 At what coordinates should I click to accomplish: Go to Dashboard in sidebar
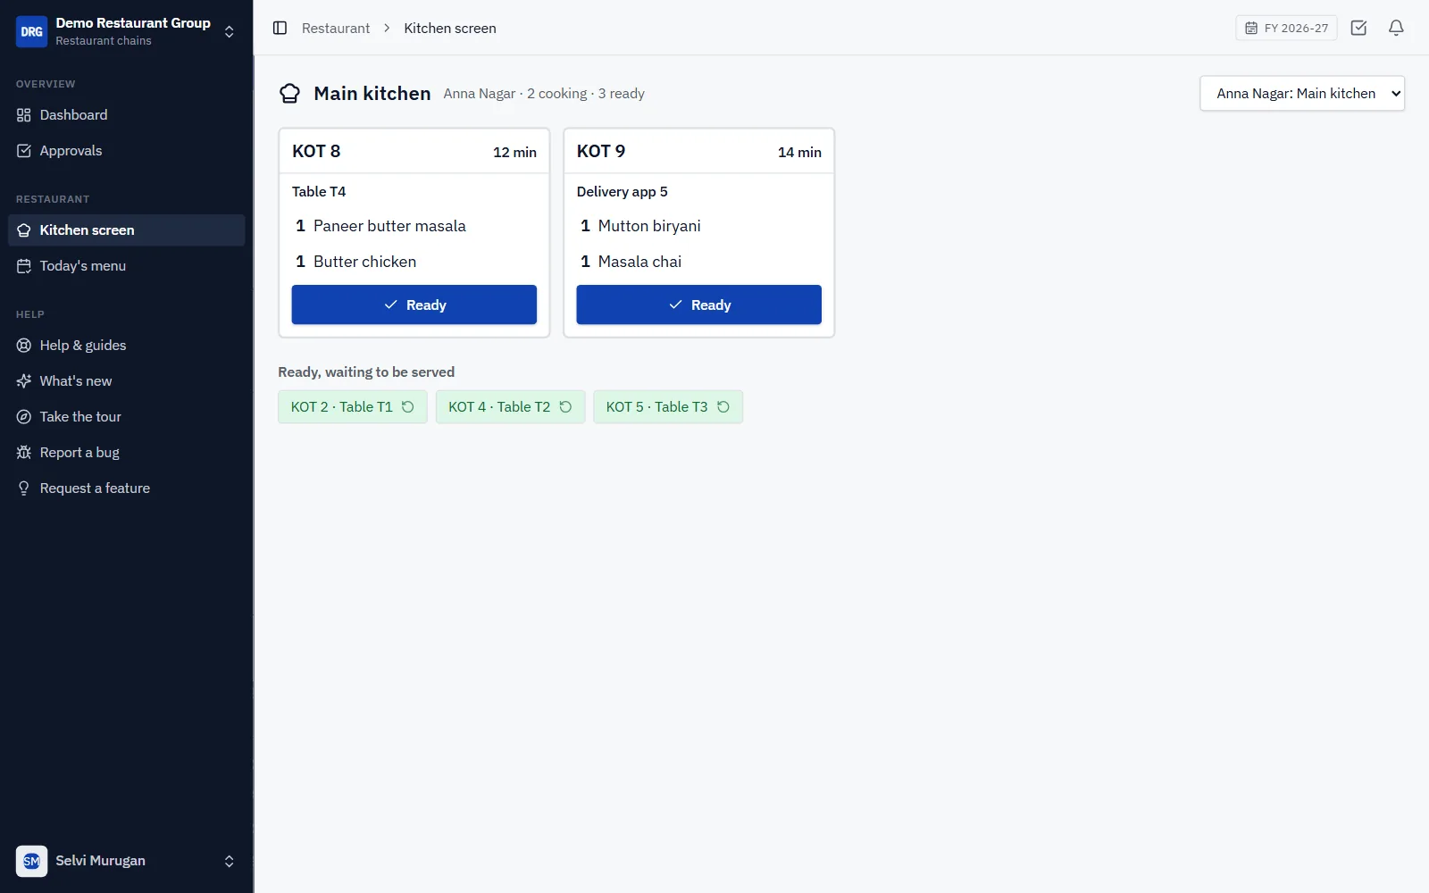click(x=126, y=115)
